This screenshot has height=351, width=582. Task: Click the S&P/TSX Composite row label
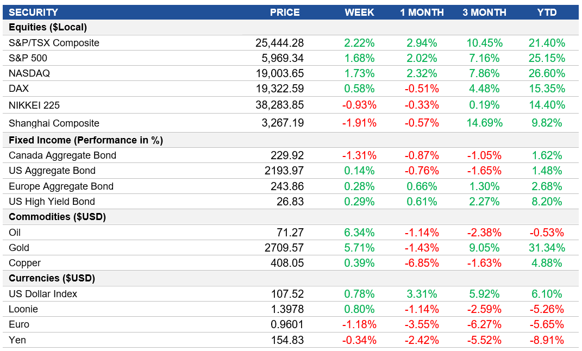point(53,42)
